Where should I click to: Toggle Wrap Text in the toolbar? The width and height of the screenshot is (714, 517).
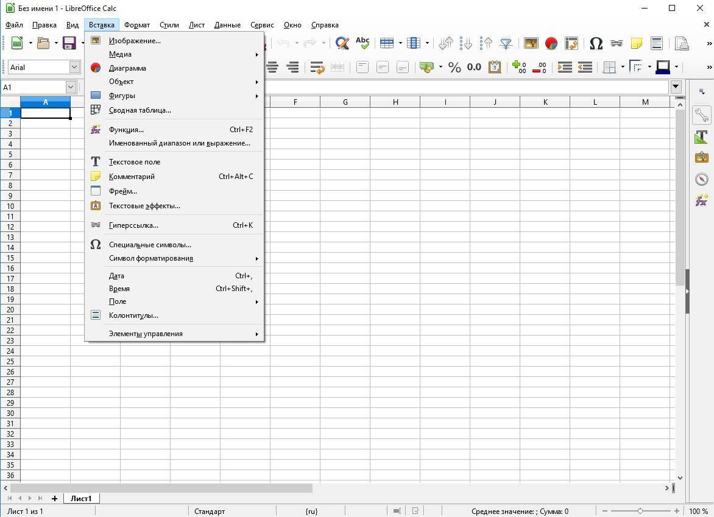pos(317,67)
